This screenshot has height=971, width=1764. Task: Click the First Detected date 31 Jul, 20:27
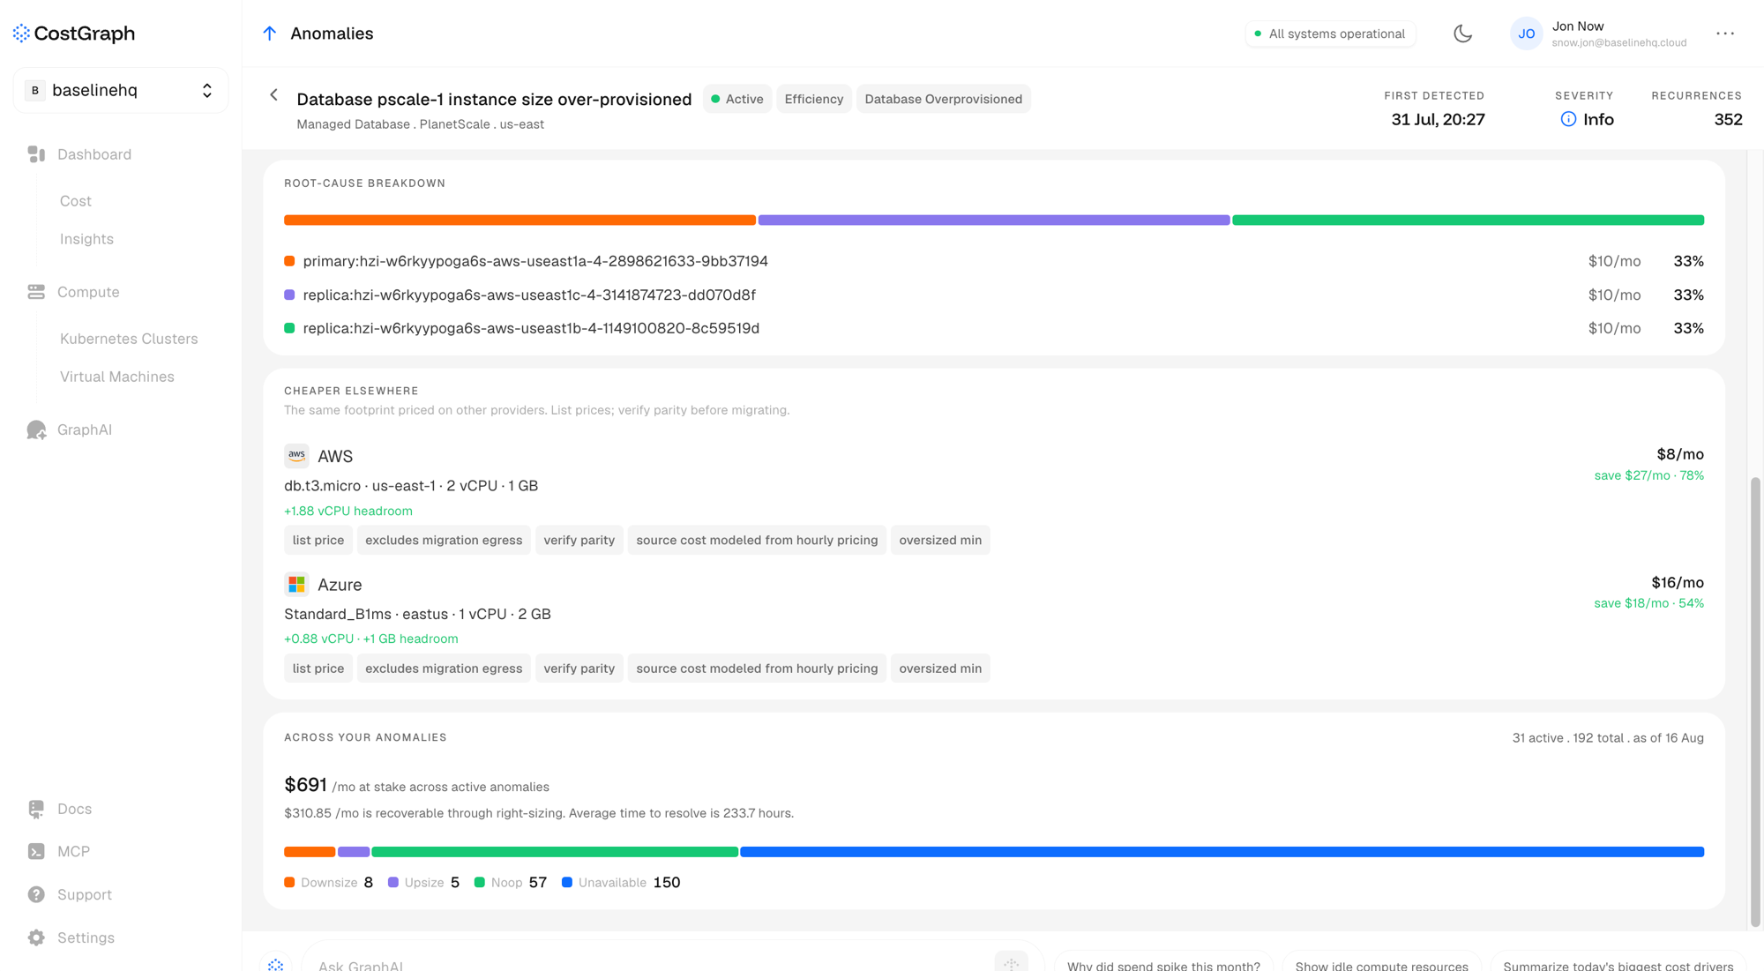tap(1438, 119)
